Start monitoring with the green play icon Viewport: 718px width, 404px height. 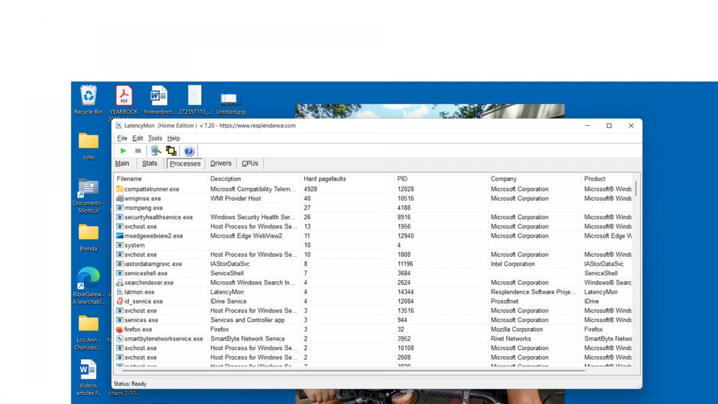coord(123,151)
